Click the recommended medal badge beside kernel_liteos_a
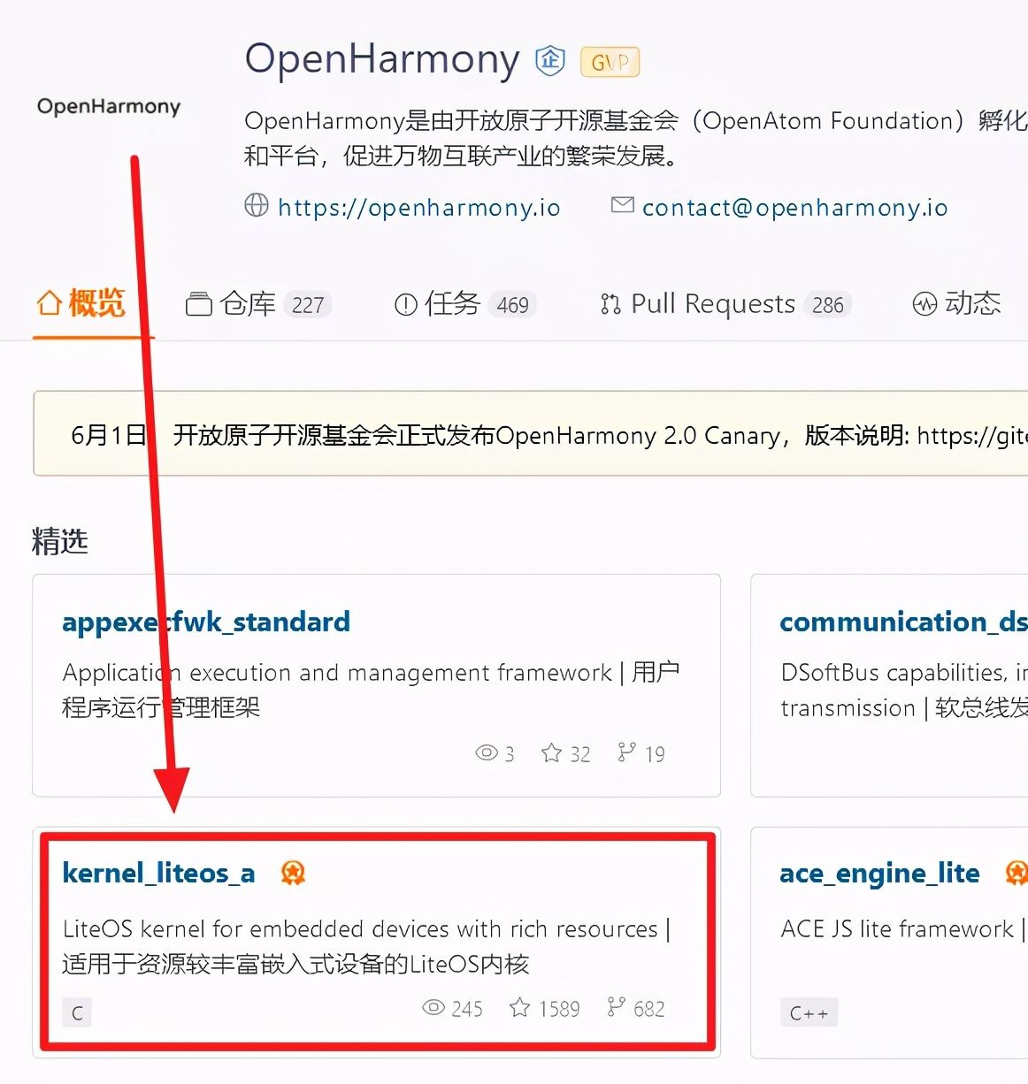Image resolution: width=1028 pixels, height=1084 pixels. click(293, 874)
